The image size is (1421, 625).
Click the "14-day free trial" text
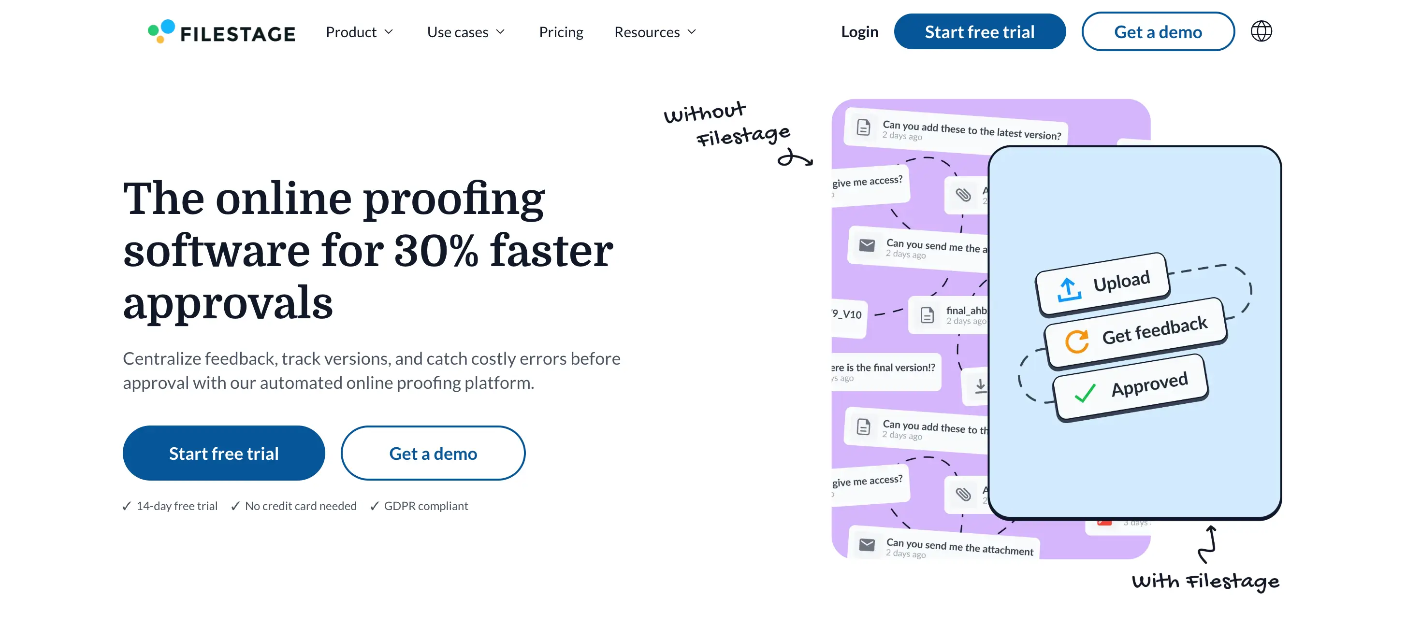[176, 506]
